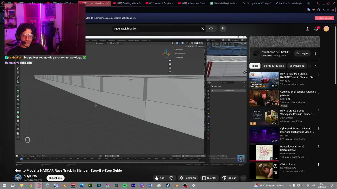337x189 pixels.
Task: Select De OnlyRJ 3D filter chip
Action: click(x=297, y=66)
